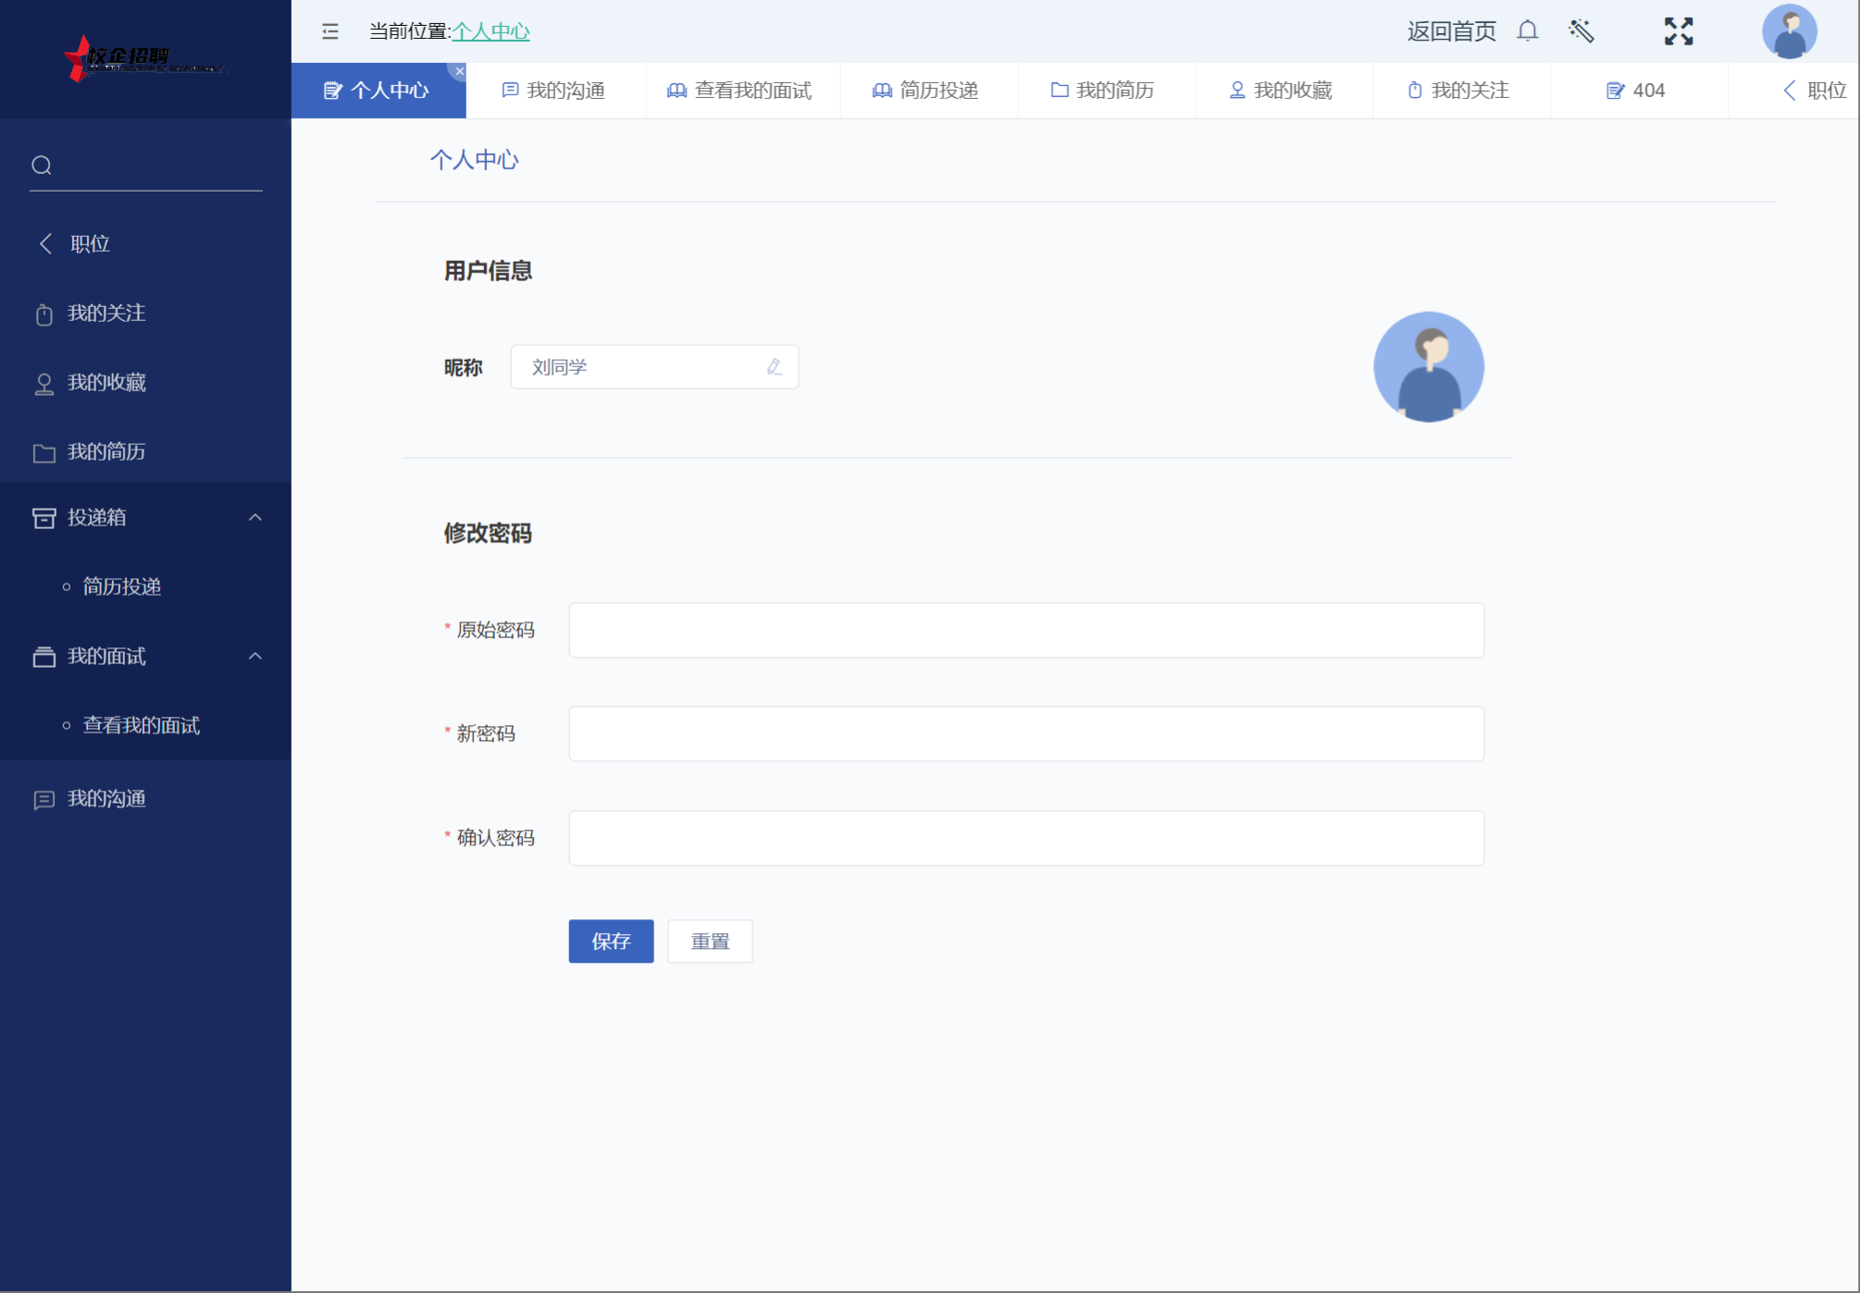Close the 个人中心 tab
The height and width of the screenshot is (1293, 1860).
(460, 71)
